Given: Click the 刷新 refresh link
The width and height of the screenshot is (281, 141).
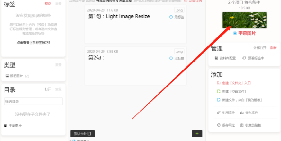Looking at the screenshot, I should coord(274,48).
